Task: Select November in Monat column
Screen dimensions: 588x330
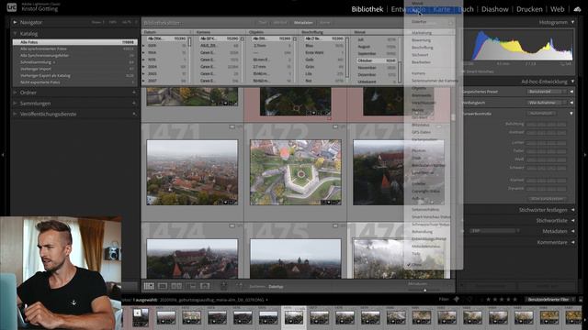Action: click(377, 68)
